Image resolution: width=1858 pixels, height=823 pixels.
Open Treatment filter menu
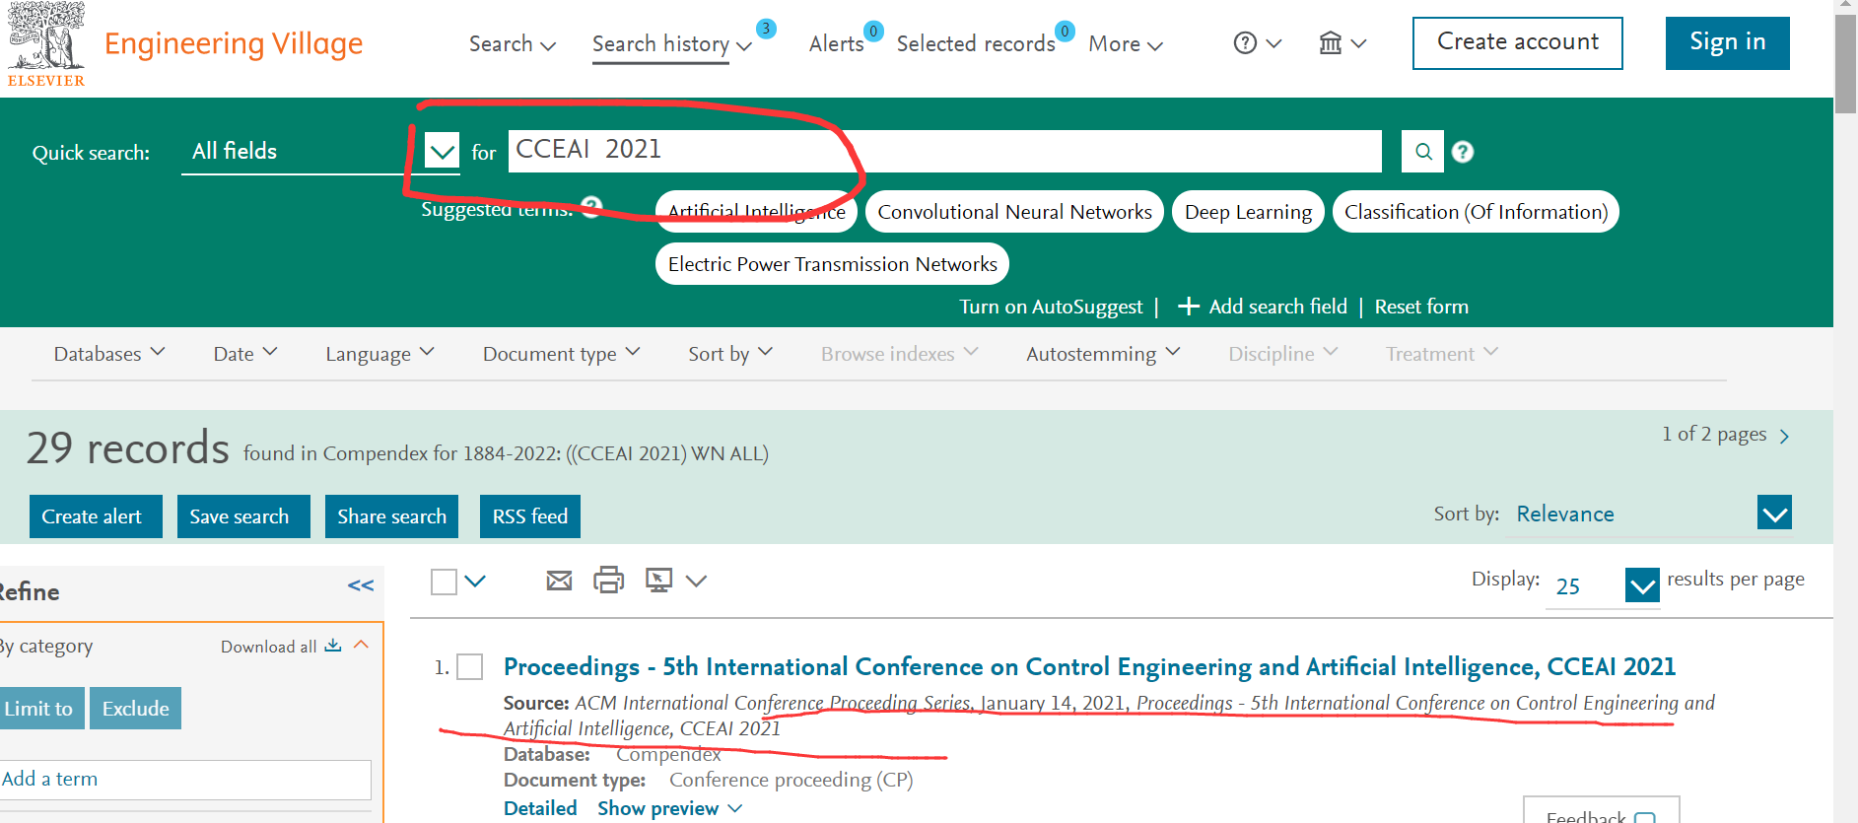click(1441, 353)
